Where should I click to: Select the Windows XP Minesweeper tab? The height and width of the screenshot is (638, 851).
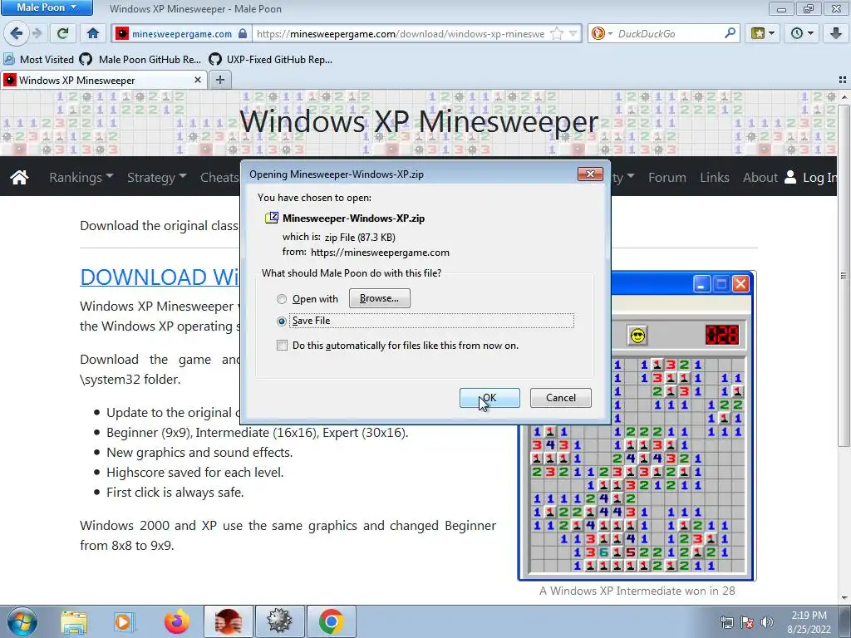(103, 81)
